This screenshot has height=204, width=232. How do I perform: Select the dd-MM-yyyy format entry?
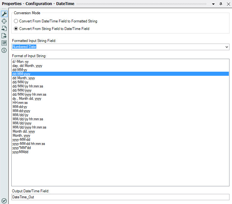(21, 74)
